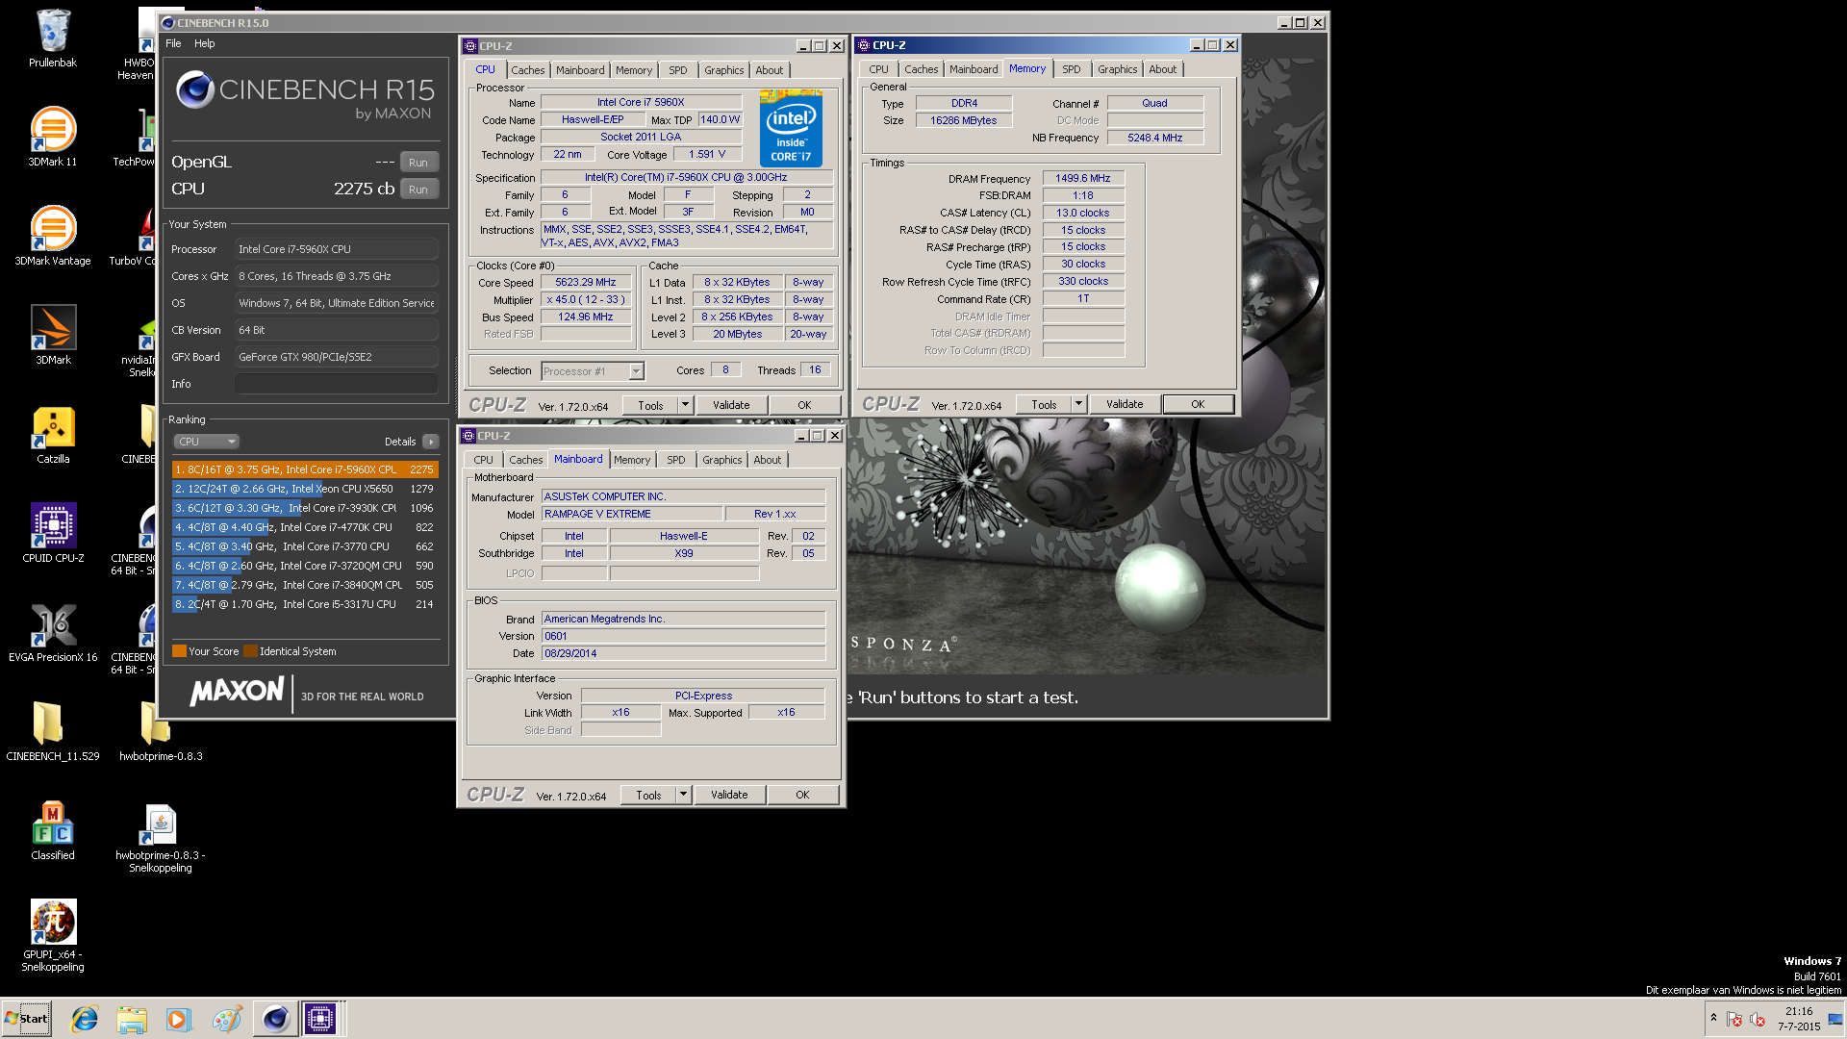Viewport: 1847px width, 1039px height.
Task: Switch to SPD tab in Memory CPU-Z window
Action: (1071, 69)
